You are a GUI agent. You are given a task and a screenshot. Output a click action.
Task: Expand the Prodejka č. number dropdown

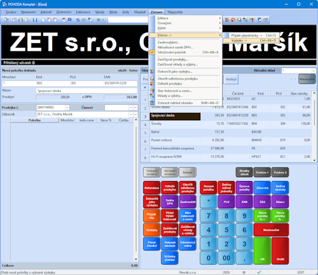(67, 107)
